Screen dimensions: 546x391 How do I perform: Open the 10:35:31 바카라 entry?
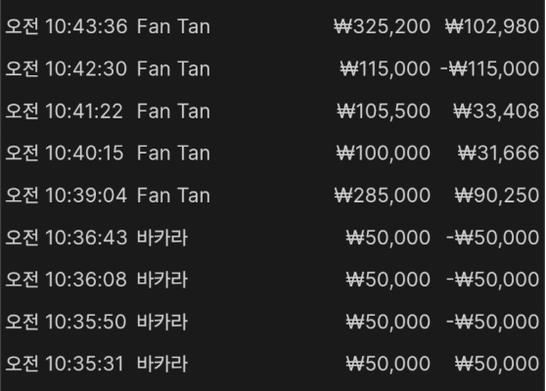coord(273,365)
